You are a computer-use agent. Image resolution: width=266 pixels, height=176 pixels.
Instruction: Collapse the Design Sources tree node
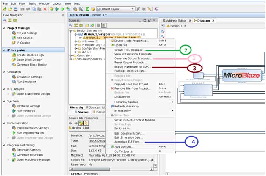71,30
